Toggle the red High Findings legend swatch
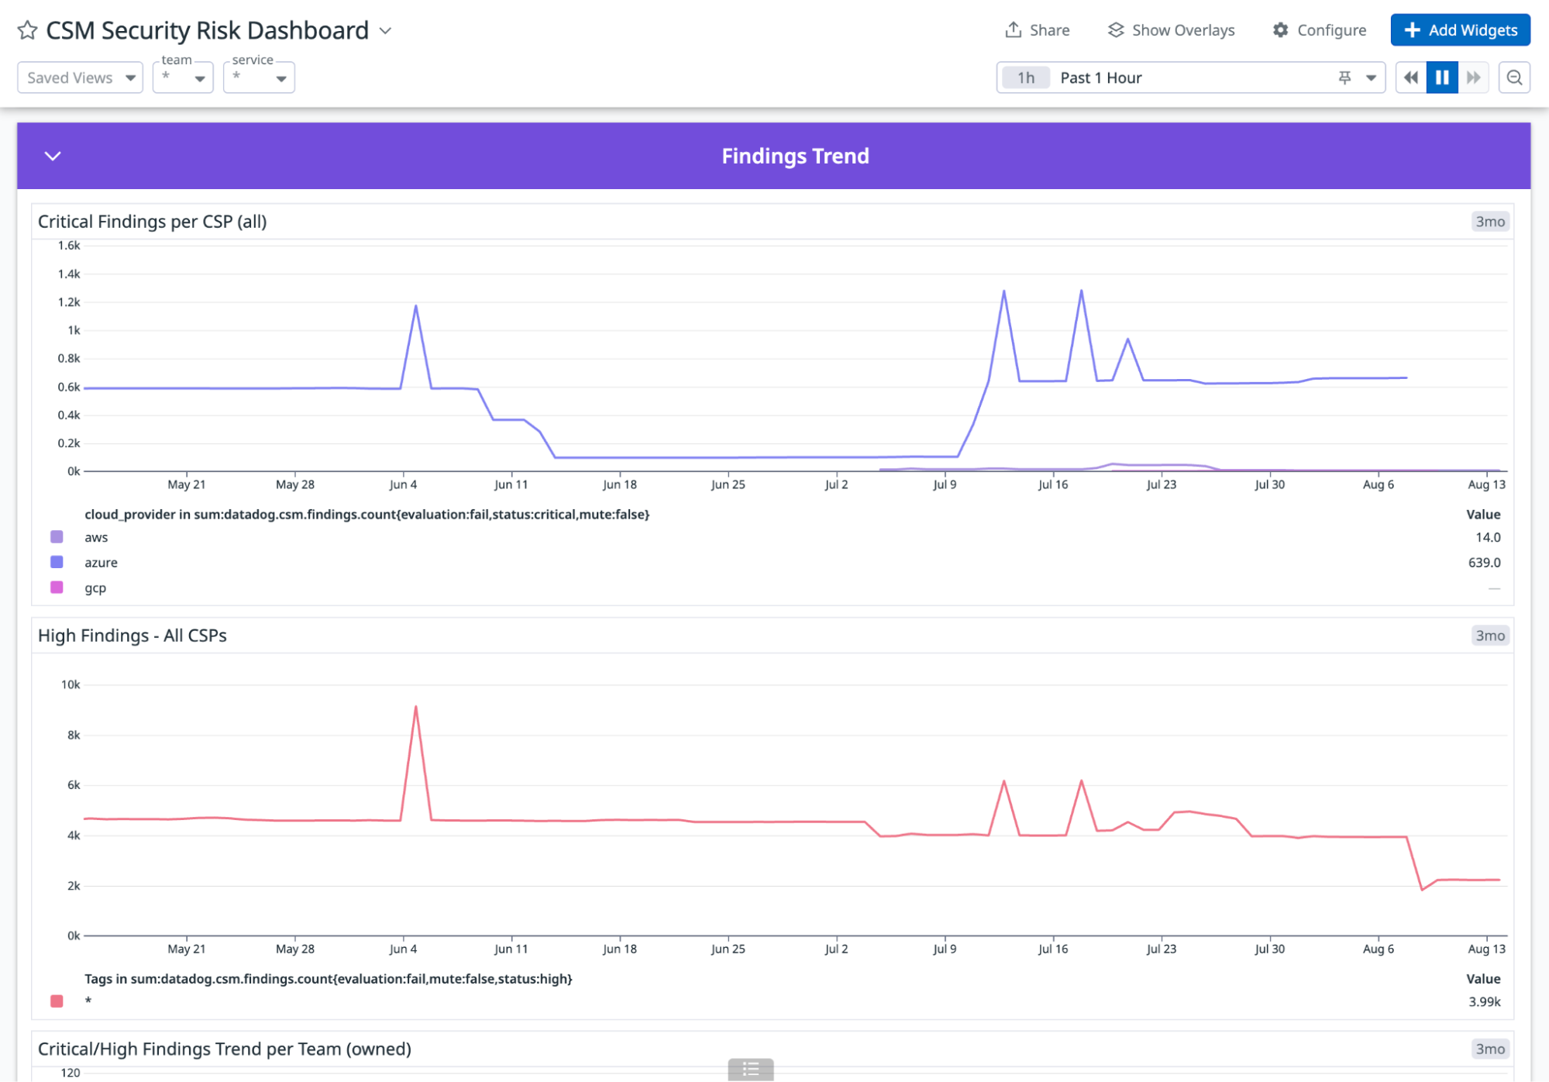Image resolution: width=1549 pixels, height=1082 pixels. click(56, 1001)
